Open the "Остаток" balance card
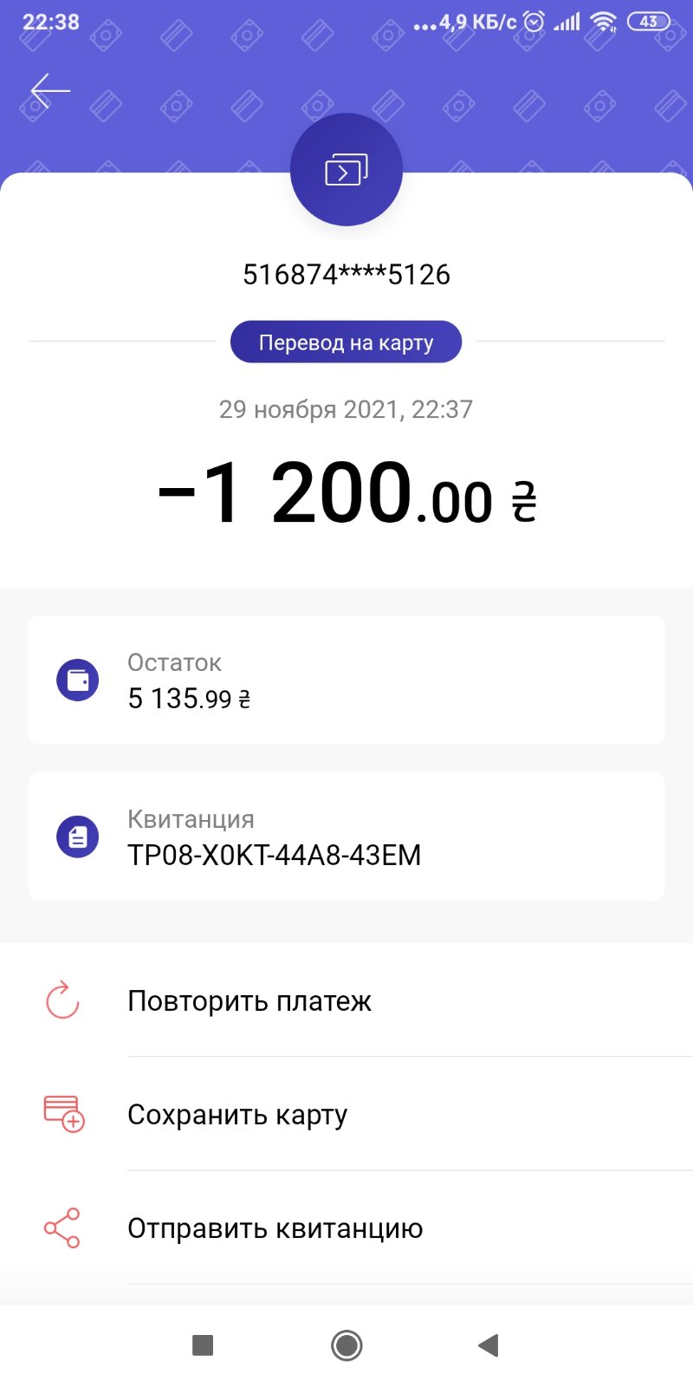The height and width of the screenshot is (1387, 693). click(346, 680)
